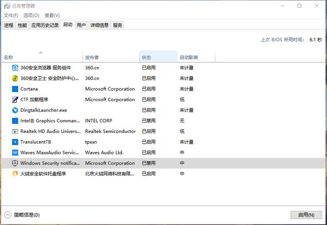The width and height of the screenshot is (327, 225).
Task: Click the 360安全卫士 startup entry icon
Action: pos(15,78)
